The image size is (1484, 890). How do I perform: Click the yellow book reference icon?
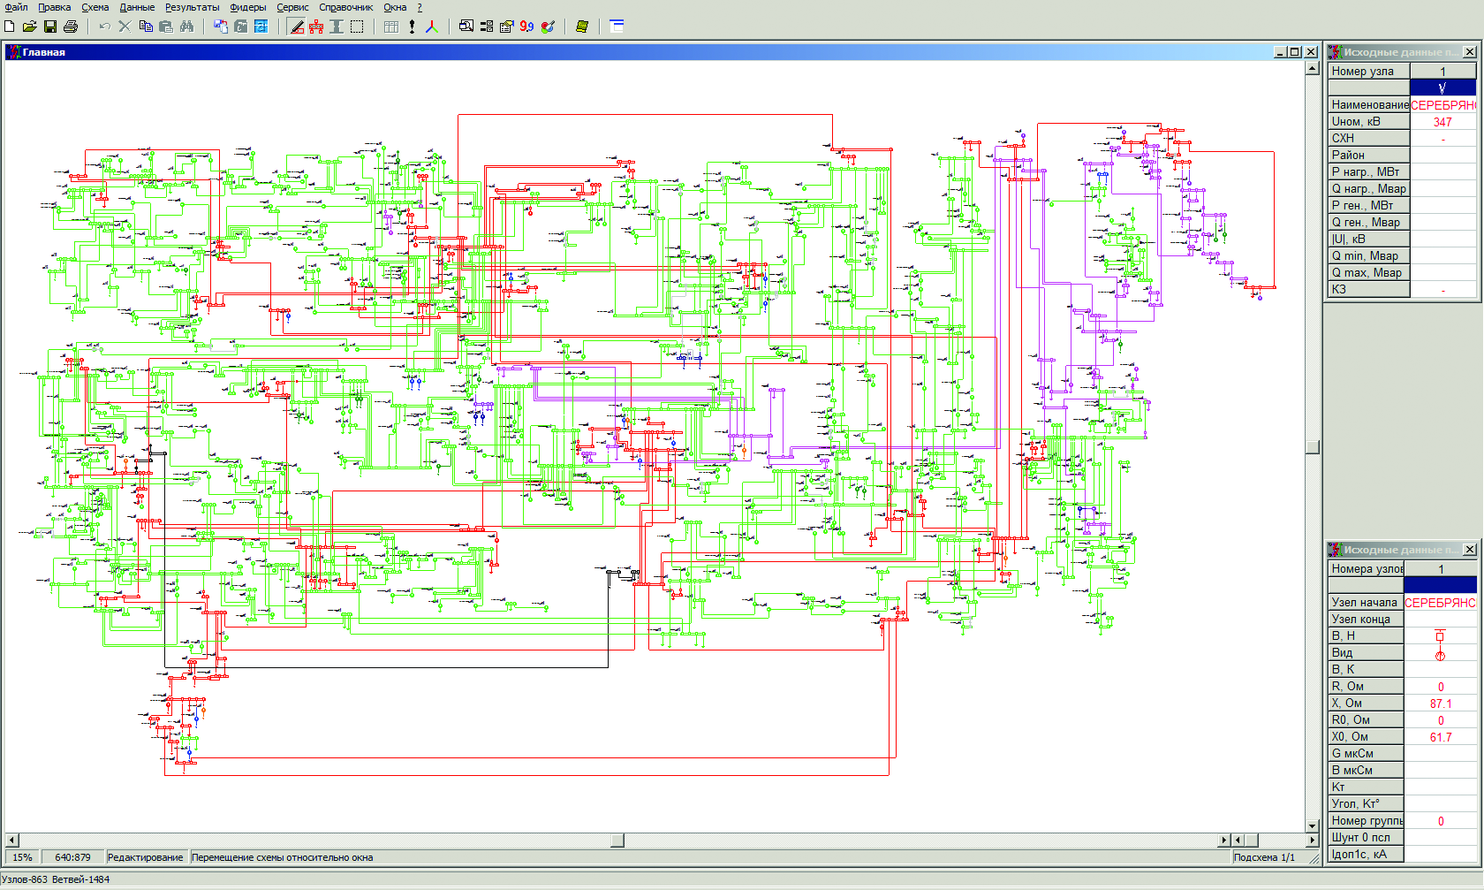point(581,27)
